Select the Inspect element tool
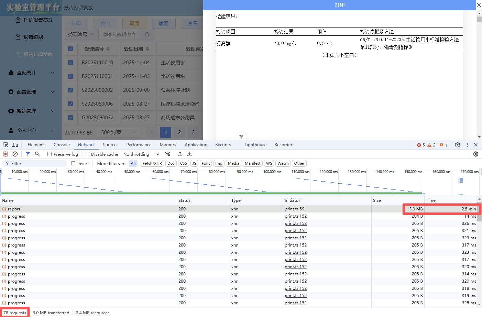The image size is (482, 317). 6,145
